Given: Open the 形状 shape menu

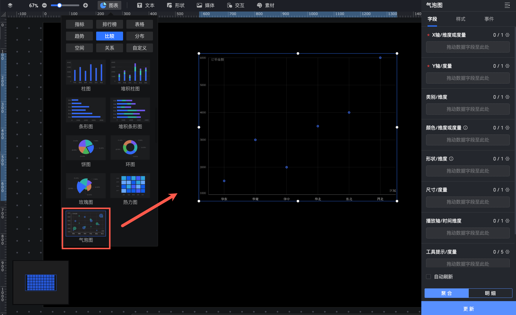Looking at the screenshot, I should (176, 5).
